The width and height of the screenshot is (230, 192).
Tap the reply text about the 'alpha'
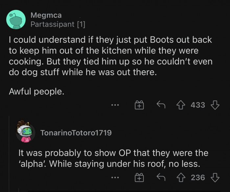[x=113, y=158]
